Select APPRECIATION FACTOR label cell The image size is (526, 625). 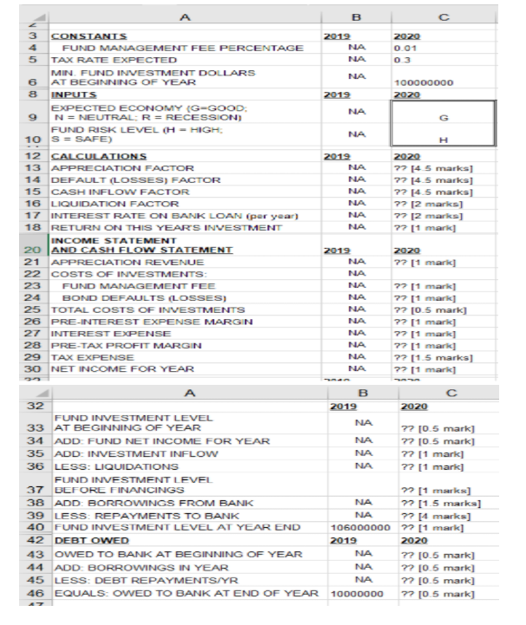click(185, 168)
